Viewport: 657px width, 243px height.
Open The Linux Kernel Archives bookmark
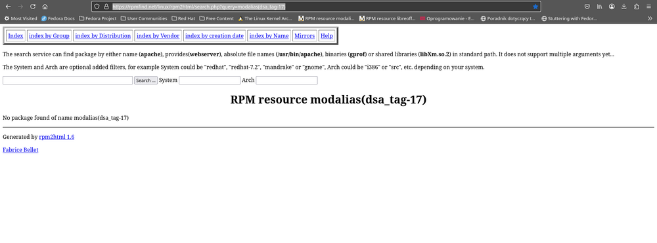pos(265,18)
